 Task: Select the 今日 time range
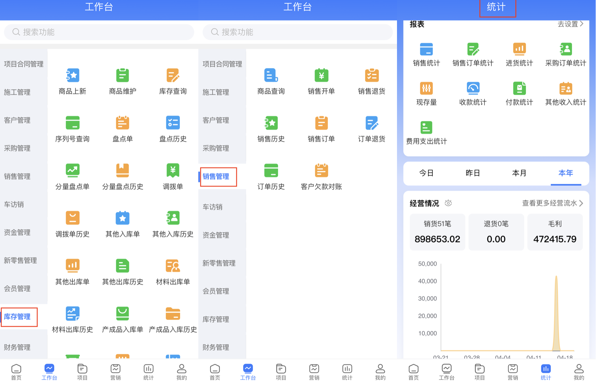coord(426,173)
